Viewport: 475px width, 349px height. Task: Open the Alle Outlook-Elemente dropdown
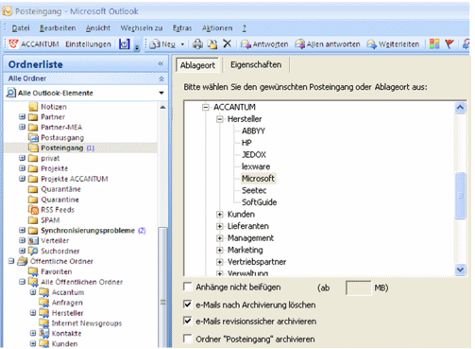161,93
